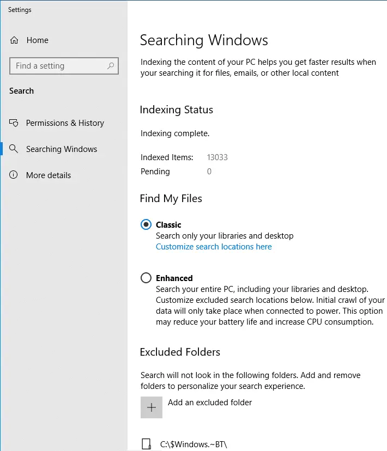The height and width of the screenshot is (451, 387).
Task: Open the More details section
Action: click(49, 175)
